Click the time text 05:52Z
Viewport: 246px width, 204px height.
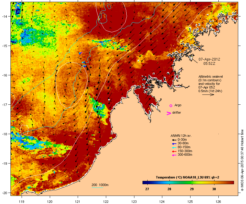point(209,64)
